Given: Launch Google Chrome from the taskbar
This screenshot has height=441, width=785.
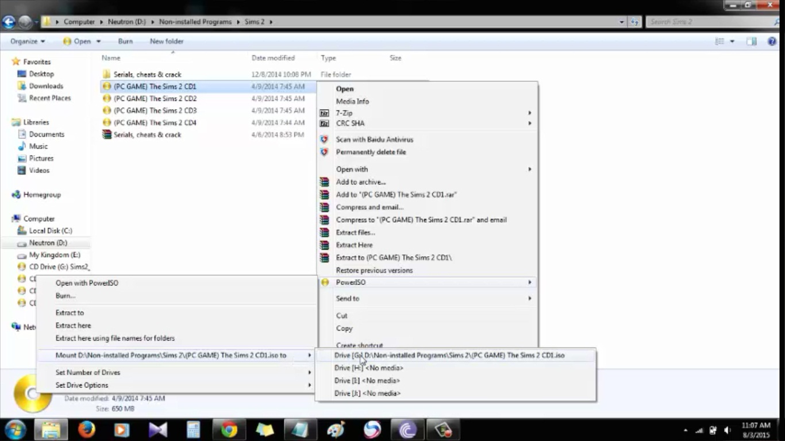Looking at the screenshot, I should [229, 430].
